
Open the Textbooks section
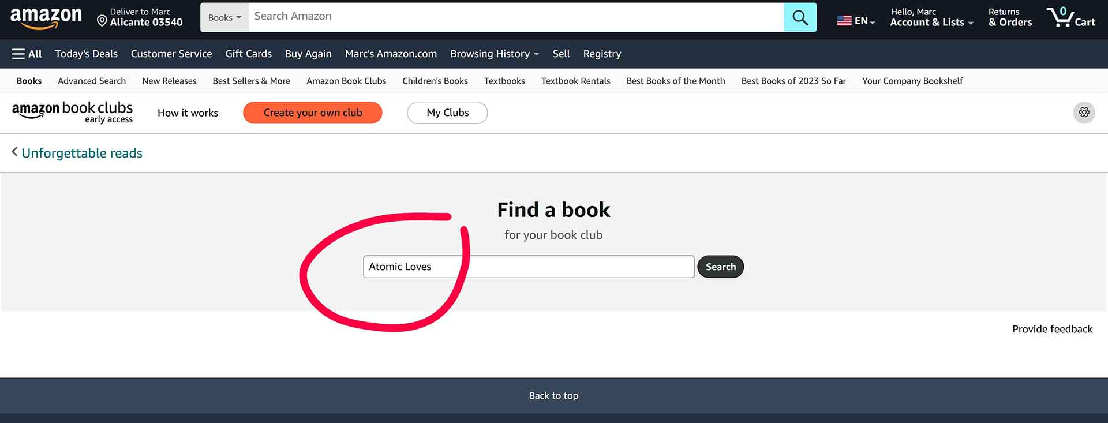504,81
